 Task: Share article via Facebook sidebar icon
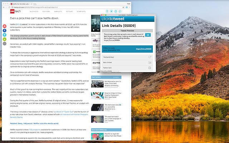point(5,30)
